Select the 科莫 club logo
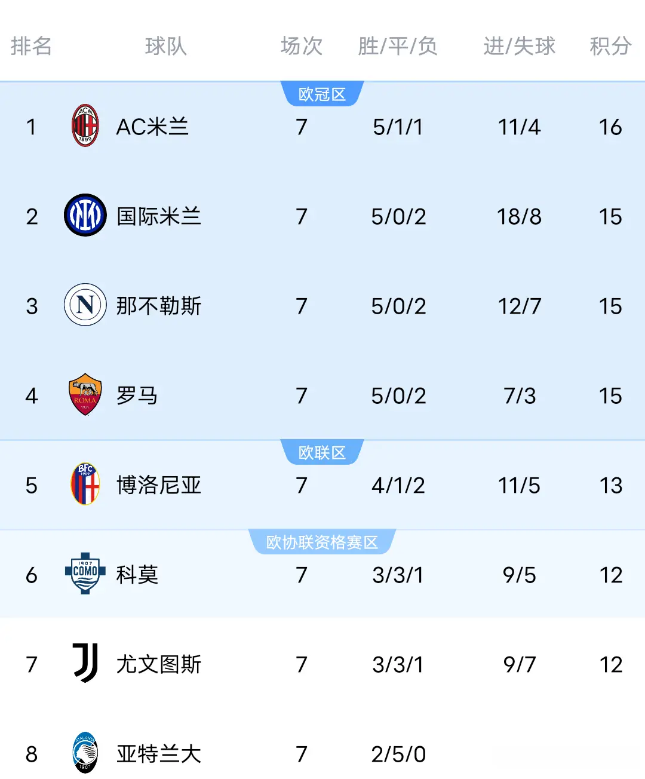The height and width of the screenshot is (779, 645). click(85, 575)
